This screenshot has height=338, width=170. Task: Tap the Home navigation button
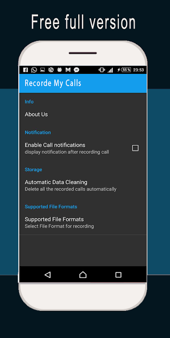83,275
